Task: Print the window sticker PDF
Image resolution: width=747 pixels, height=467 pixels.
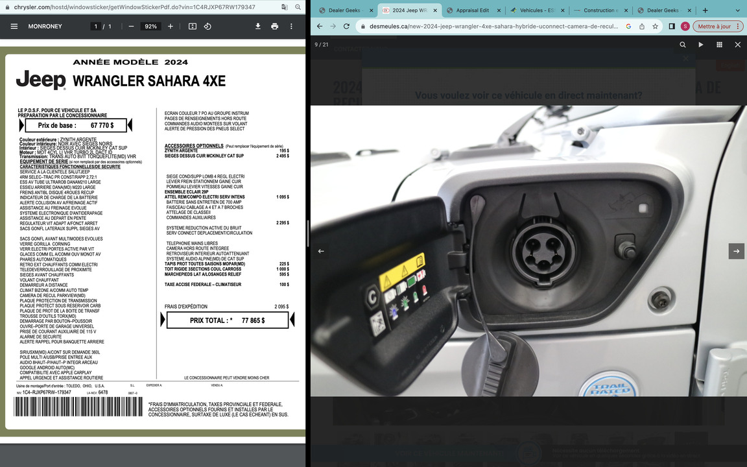Action: tap(275, 26)
